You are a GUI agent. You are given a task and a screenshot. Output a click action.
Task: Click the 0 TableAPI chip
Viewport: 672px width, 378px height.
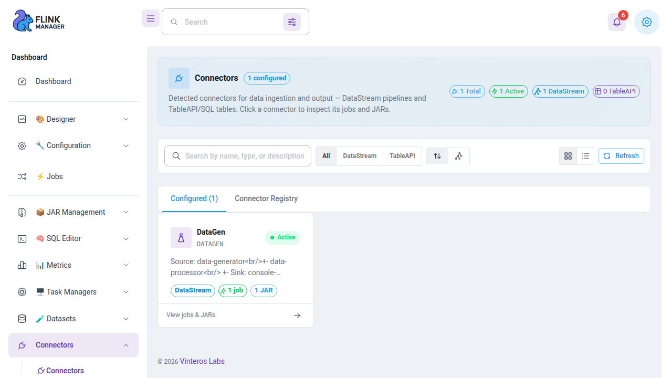point(616,91)
